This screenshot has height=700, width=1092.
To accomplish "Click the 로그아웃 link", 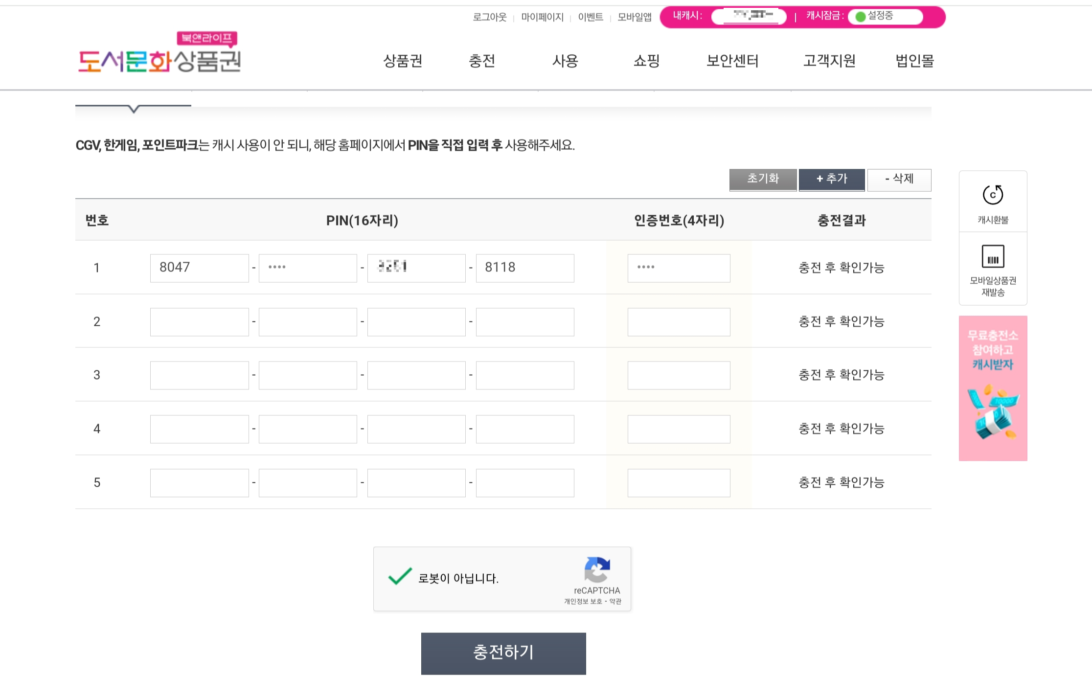I will tap(489, 17).
